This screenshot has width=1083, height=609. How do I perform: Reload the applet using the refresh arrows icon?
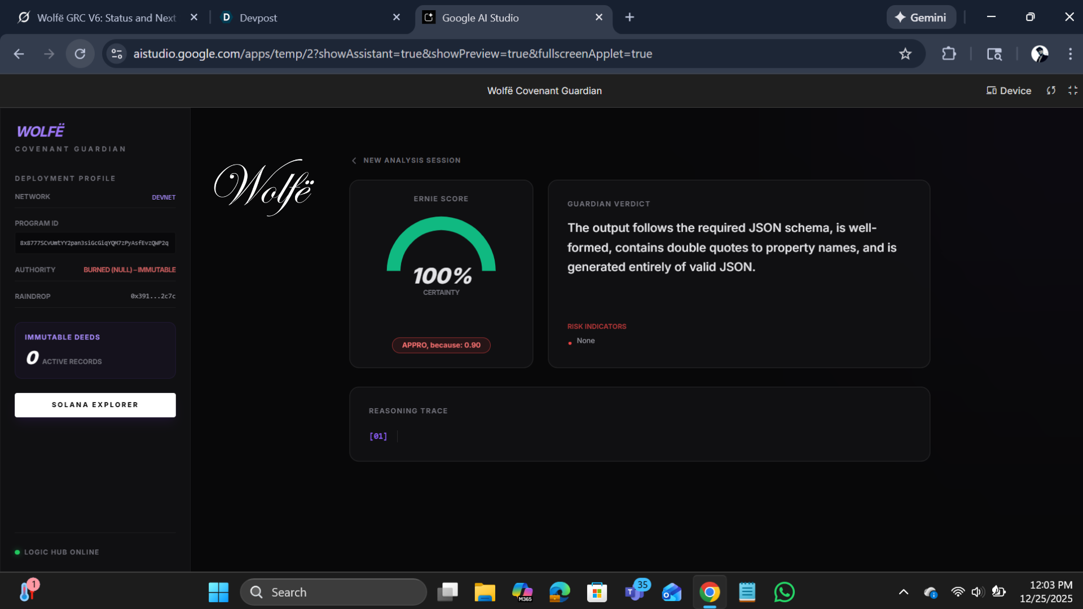[x=1051, y=91]
